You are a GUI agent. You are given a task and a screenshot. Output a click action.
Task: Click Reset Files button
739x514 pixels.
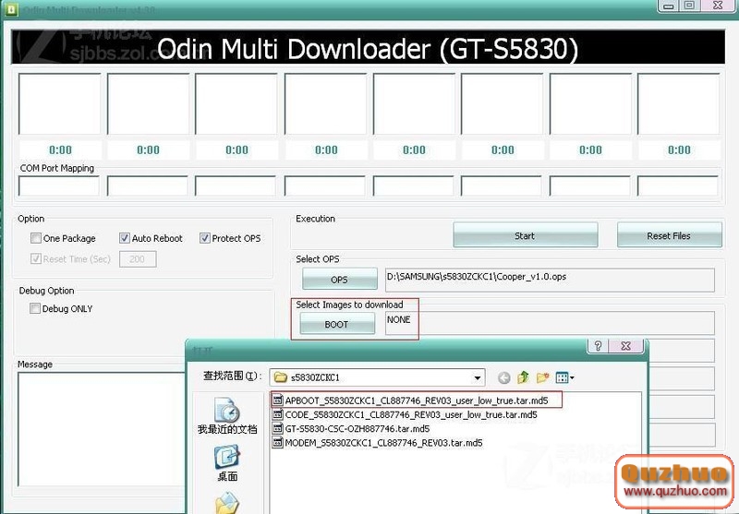669,235
